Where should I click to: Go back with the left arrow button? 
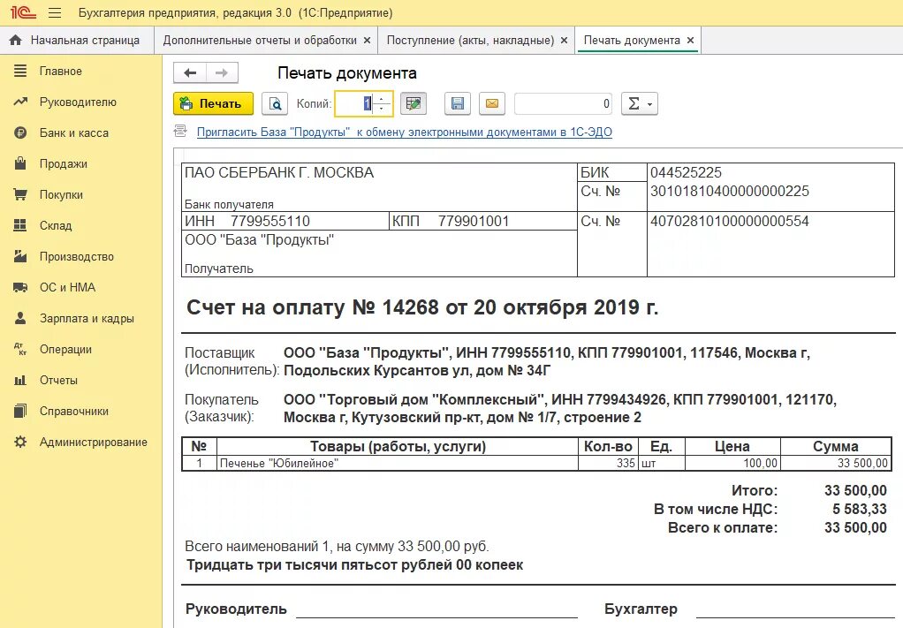tap(190, 72)
